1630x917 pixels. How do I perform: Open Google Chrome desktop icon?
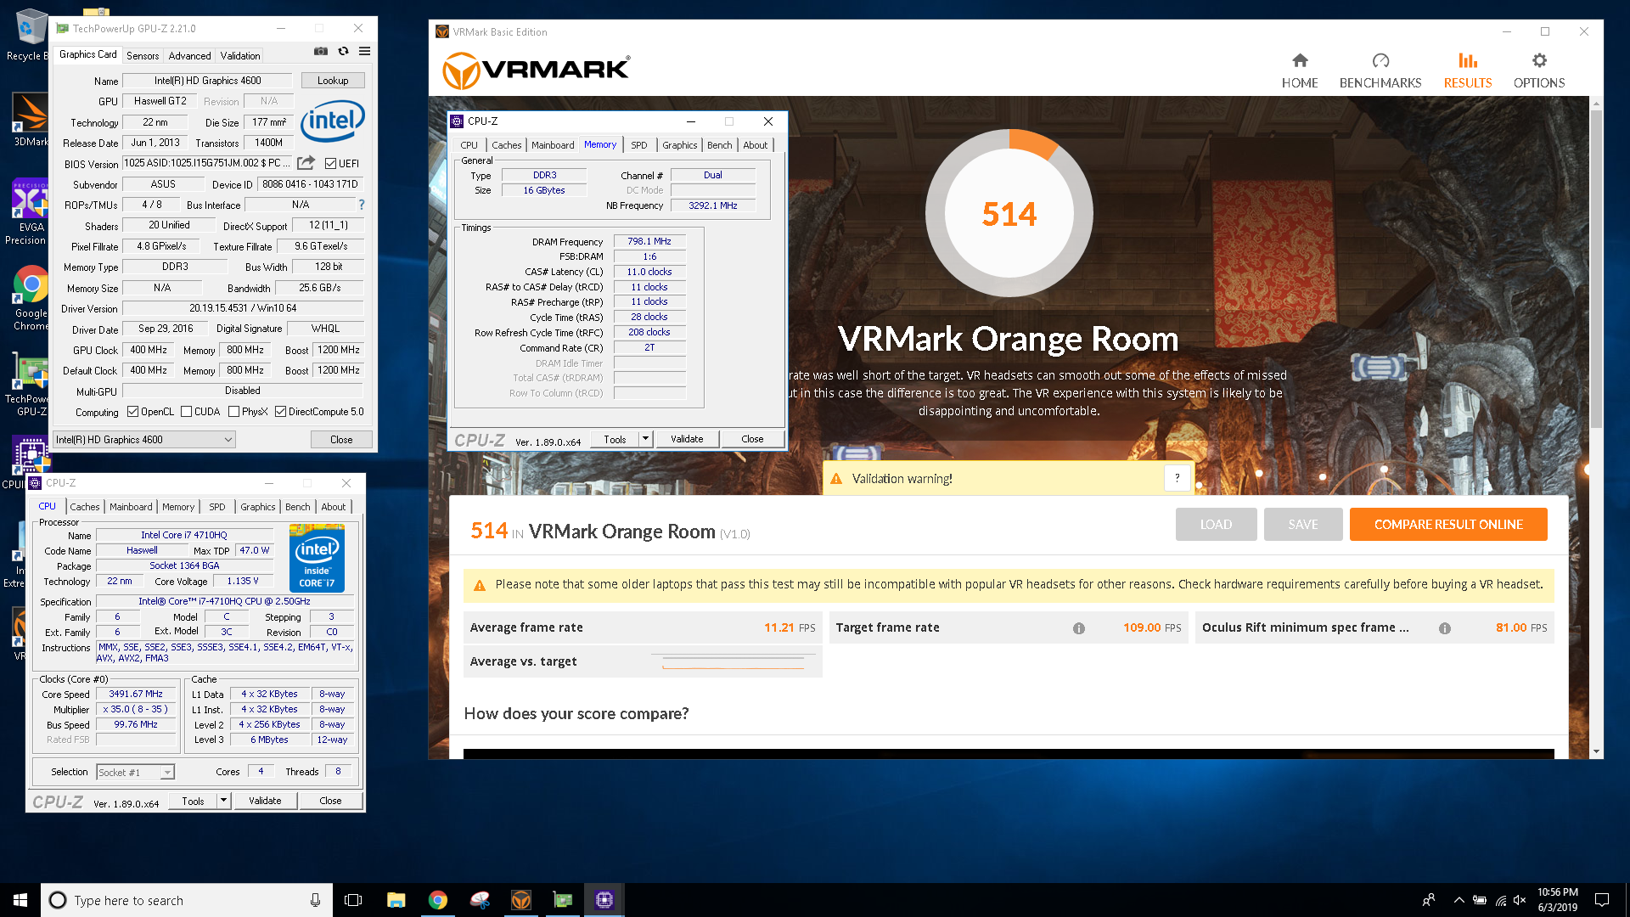pos(31,299)
